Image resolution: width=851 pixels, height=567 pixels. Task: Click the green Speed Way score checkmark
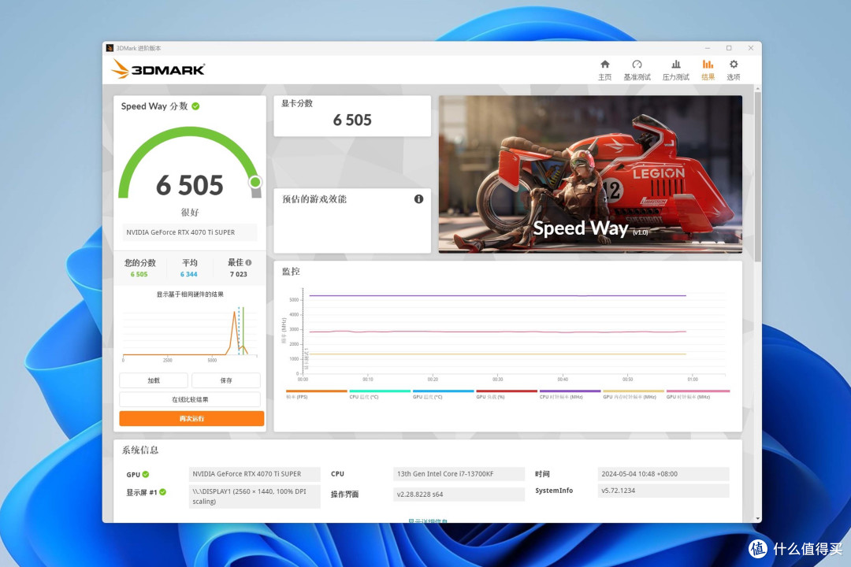pyautogui.click(x=195, y=106)
